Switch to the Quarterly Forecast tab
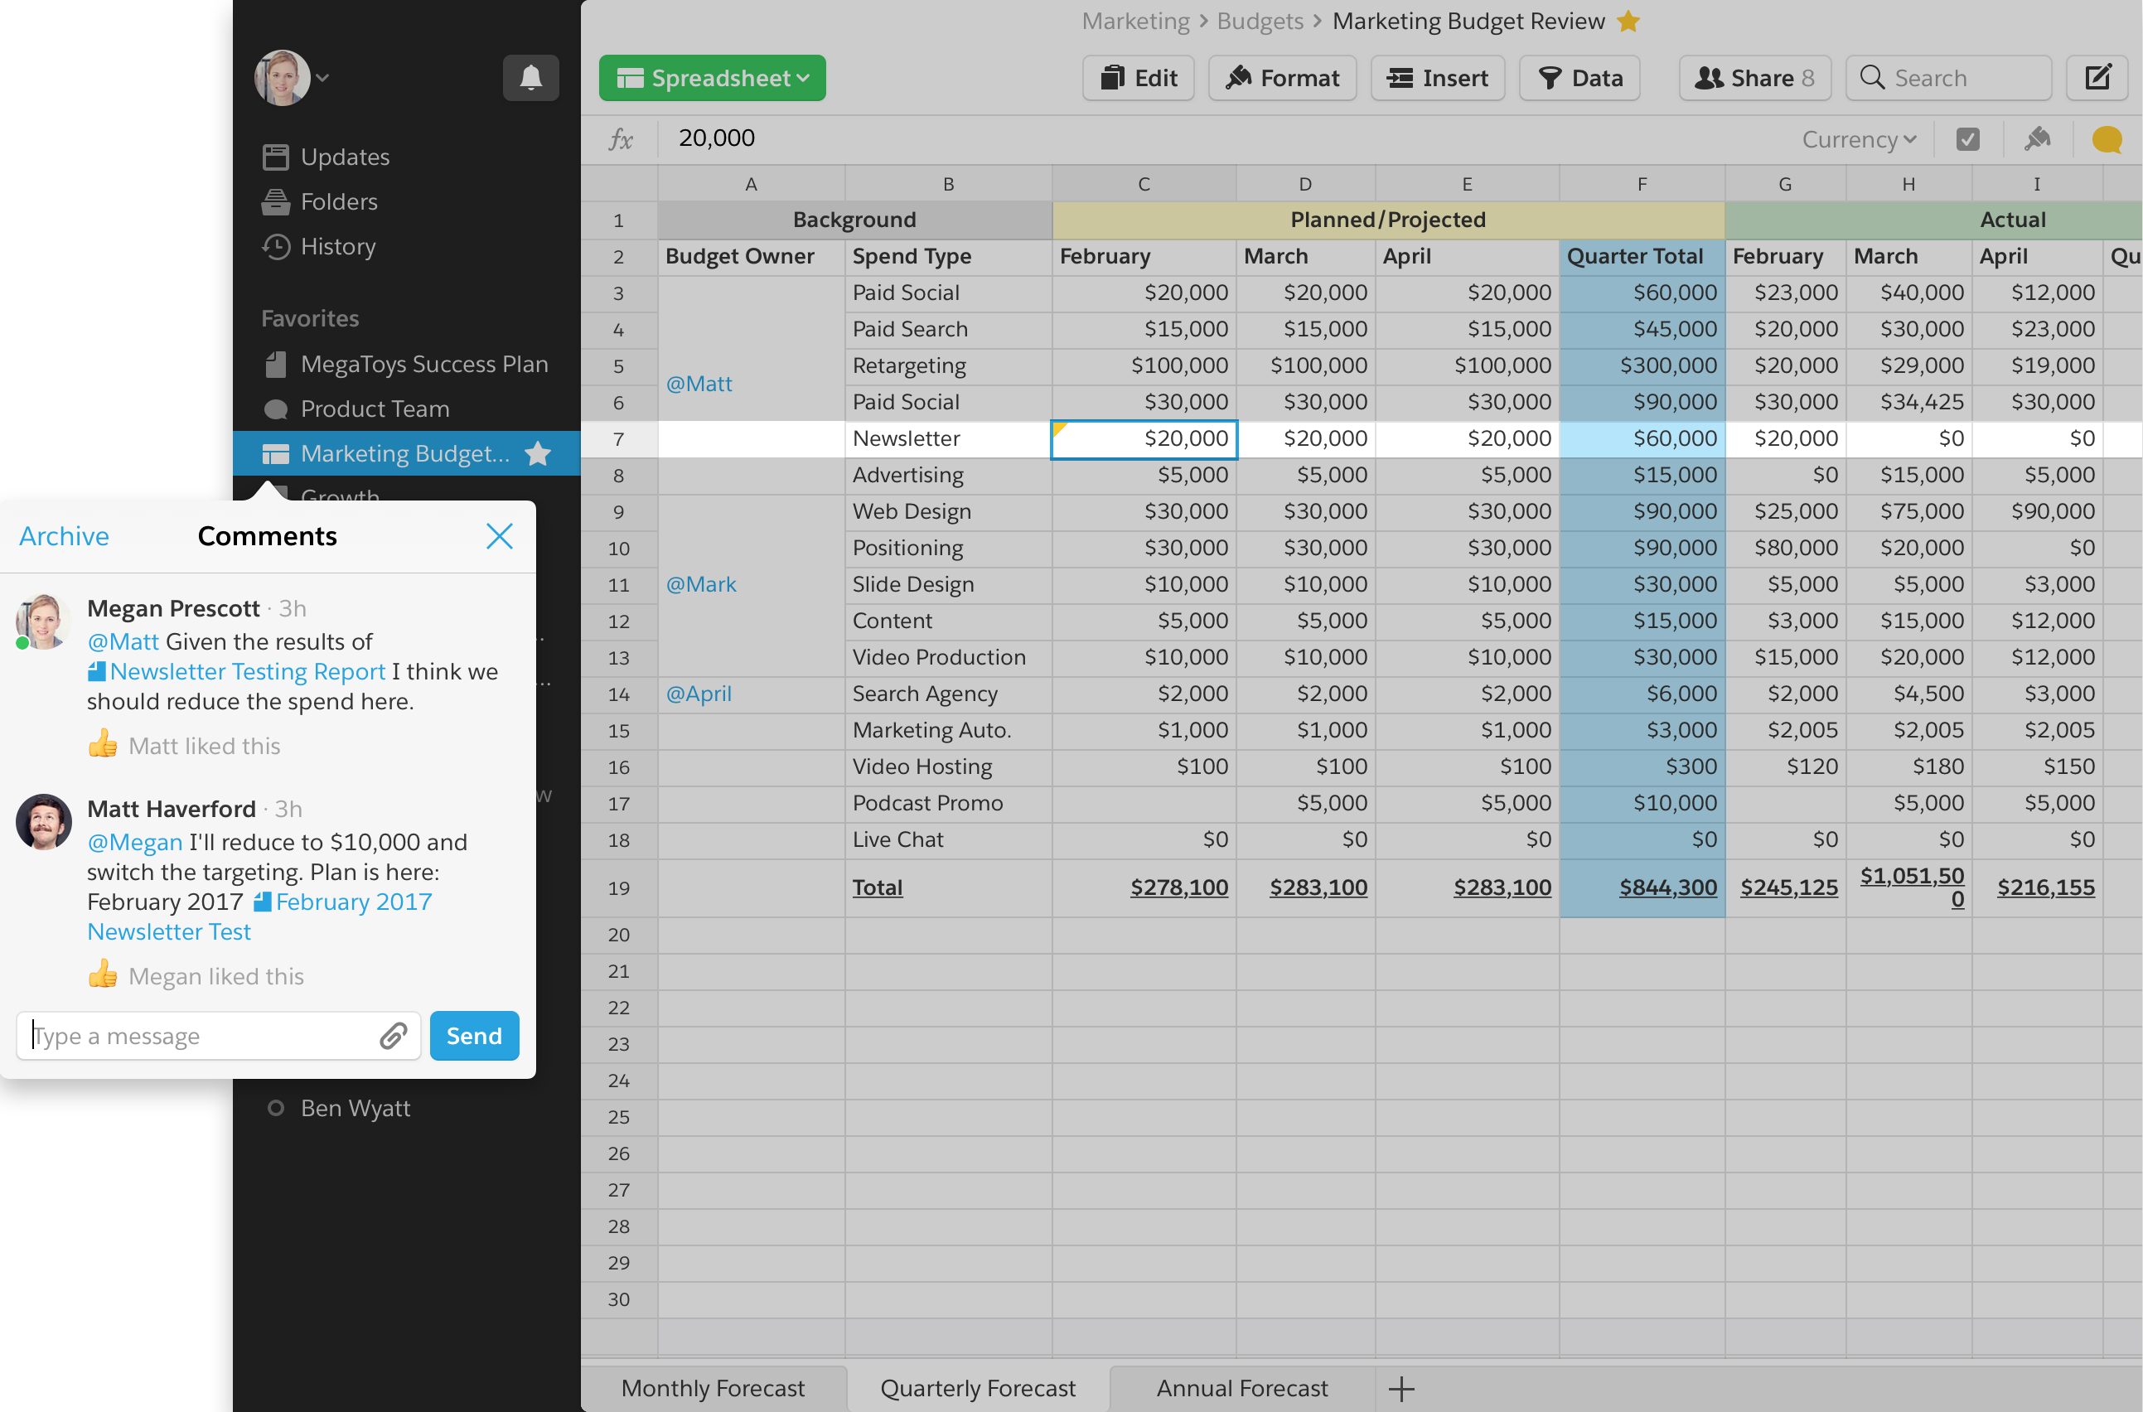The image size is (2143, 1412). pos(977,1389)
